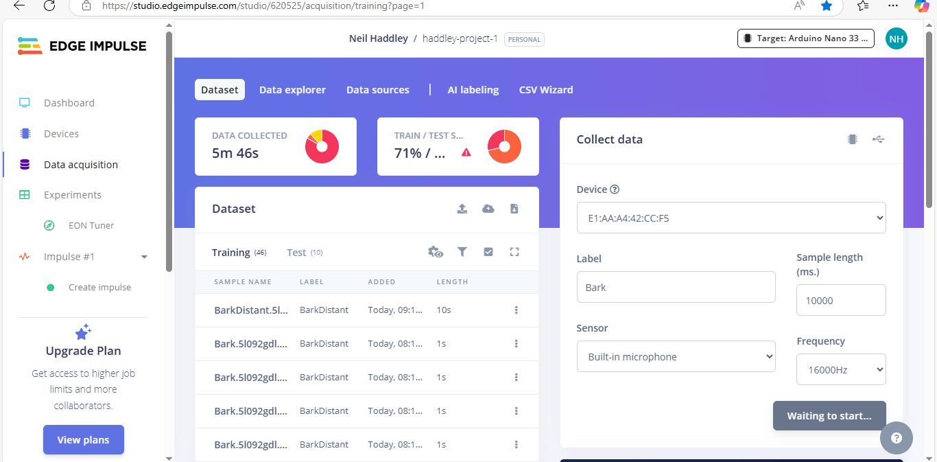Open menu for BarkDistant.5l 10s sample
937x462 pixels.
[517, 310]
